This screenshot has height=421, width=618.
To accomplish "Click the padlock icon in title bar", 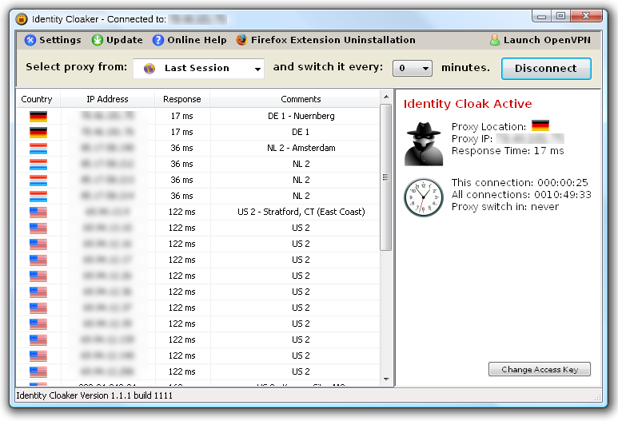I will pyautogui.click(x=22, y=19).
